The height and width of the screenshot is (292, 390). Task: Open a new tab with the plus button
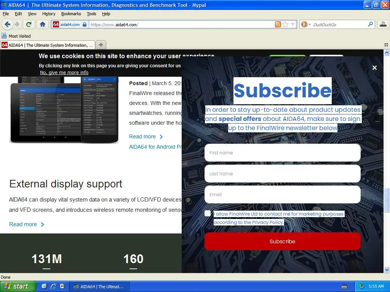[101, 45]
